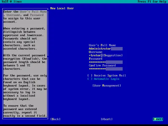
Task: Click the 'YaST @ linux' title text
Action: pos(12,2)
